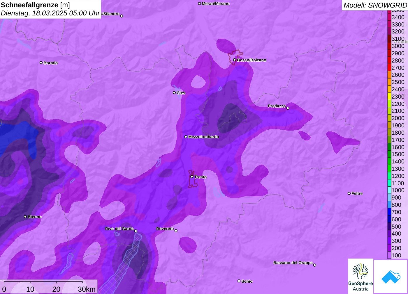
Task: Select the "Cles" name label
Action: point(181,93)
